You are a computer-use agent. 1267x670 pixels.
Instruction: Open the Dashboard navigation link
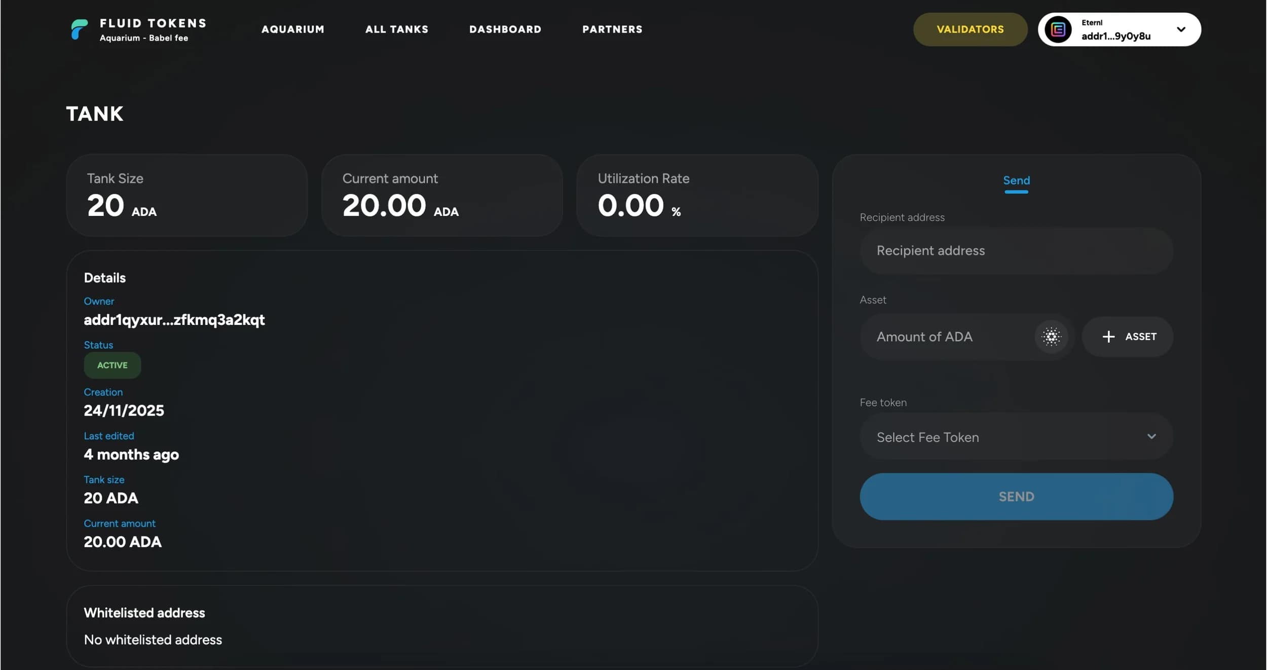(505, 29)
